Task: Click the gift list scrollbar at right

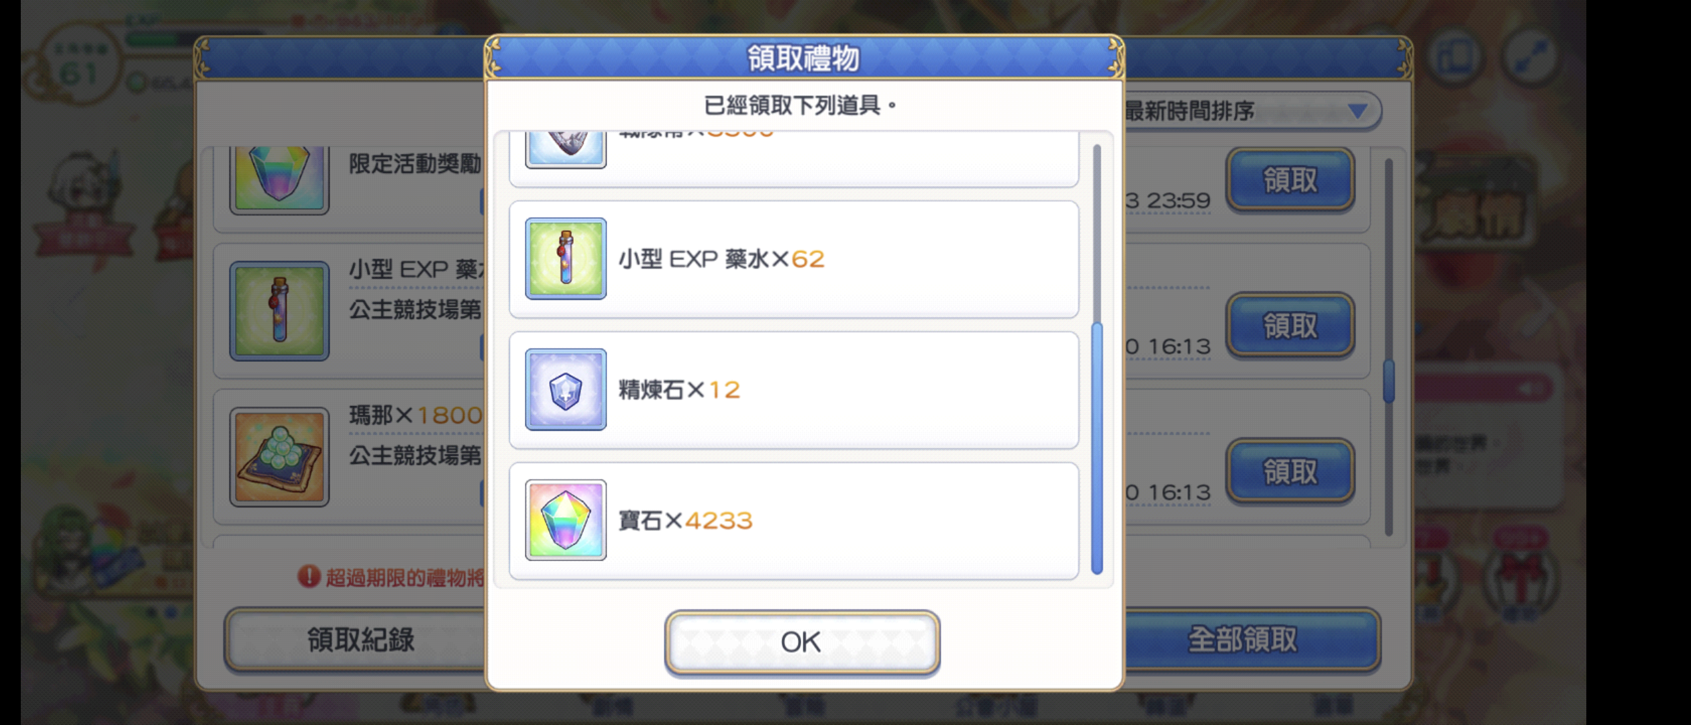Action: tap(1388, 347)
